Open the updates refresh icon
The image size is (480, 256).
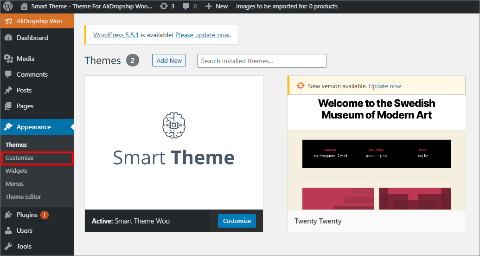coord(164,7)
